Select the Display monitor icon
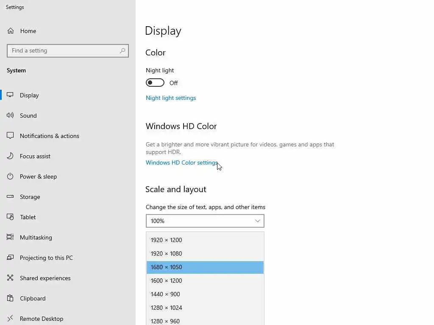This screenshot has width=434, height=325. 10,95
